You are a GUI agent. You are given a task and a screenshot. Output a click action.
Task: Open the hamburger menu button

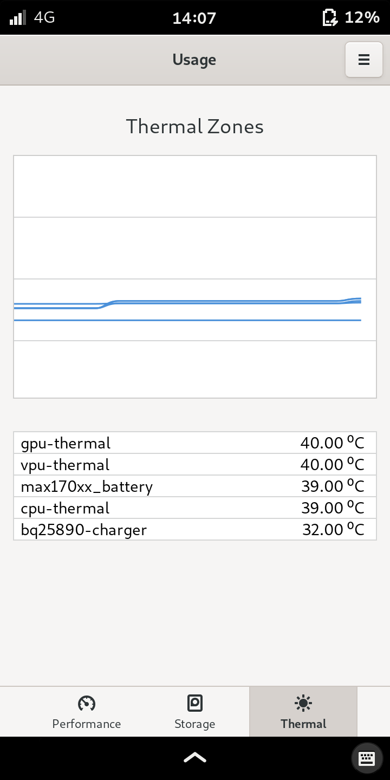point(364,60)
